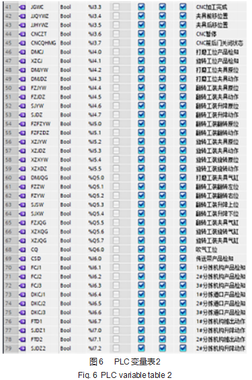This screenshot has height=380, width=252.
Task: Click the tag icon for FCJ1
Action: (x=23, y=268)
